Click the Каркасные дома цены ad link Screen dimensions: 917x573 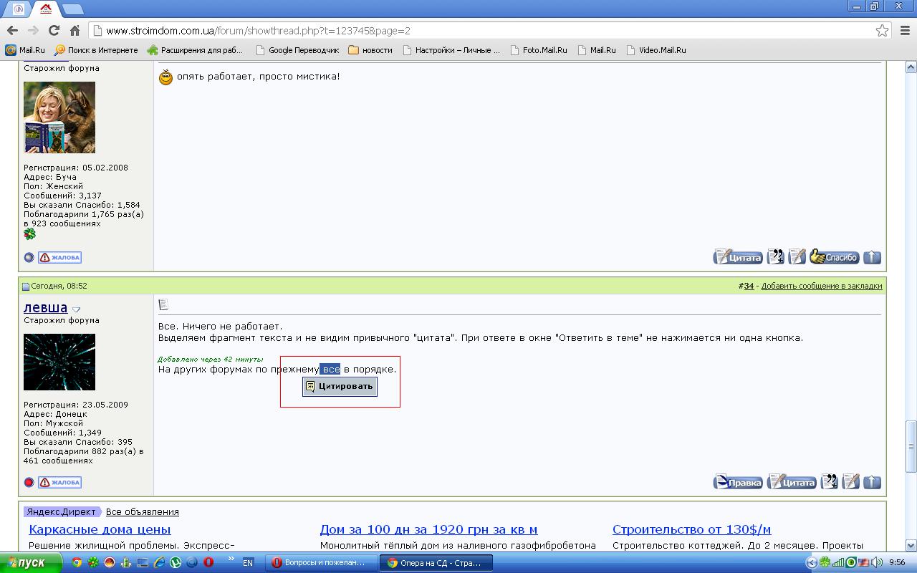click(100, 530)
